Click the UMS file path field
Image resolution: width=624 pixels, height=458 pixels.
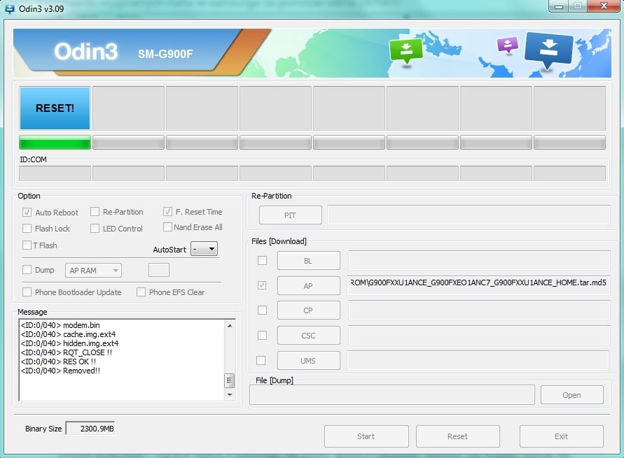(x=478, y=360)
